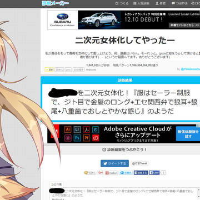Image resolution: width=200 pixels, height=200 pixels.
Task: Click the blue B! bookmark share button
Action: 126,173
